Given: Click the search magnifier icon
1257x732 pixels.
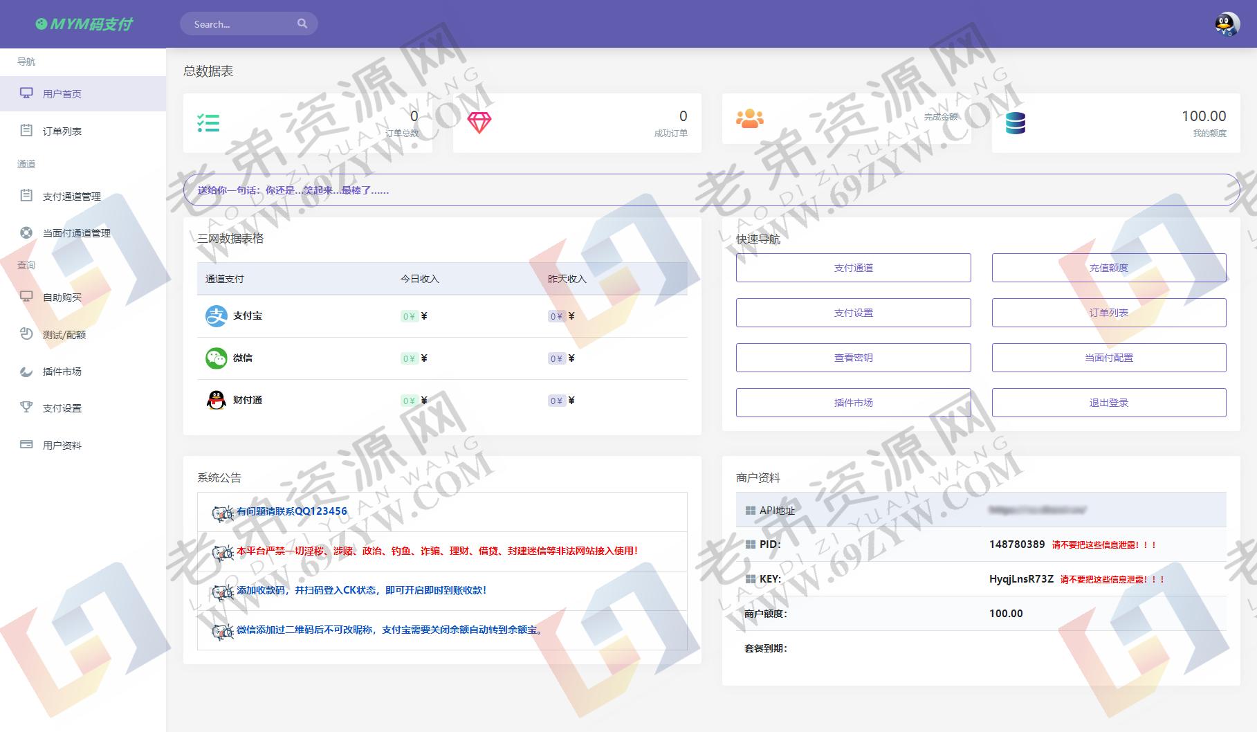Looking at the screenshot, I should (x=302, y=24).
